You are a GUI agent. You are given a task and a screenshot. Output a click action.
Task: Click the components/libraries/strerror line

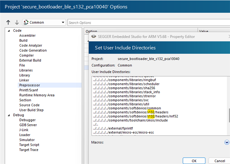(x=125, y=96)
